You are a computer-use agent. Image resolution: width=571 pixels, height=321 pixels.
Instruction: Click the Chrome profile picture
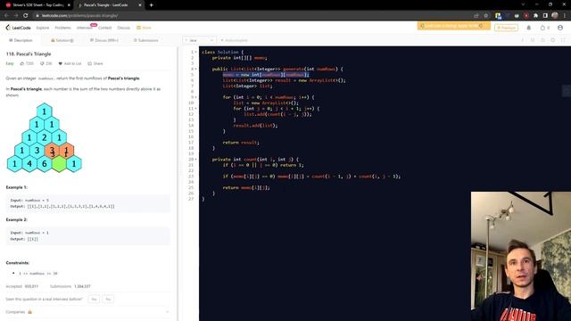555,15
